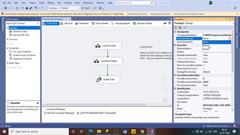Select the LAPTOP-NGSLE6JG\SS17.SampleDB connection

pyautogui.click(x=96, y=113)
